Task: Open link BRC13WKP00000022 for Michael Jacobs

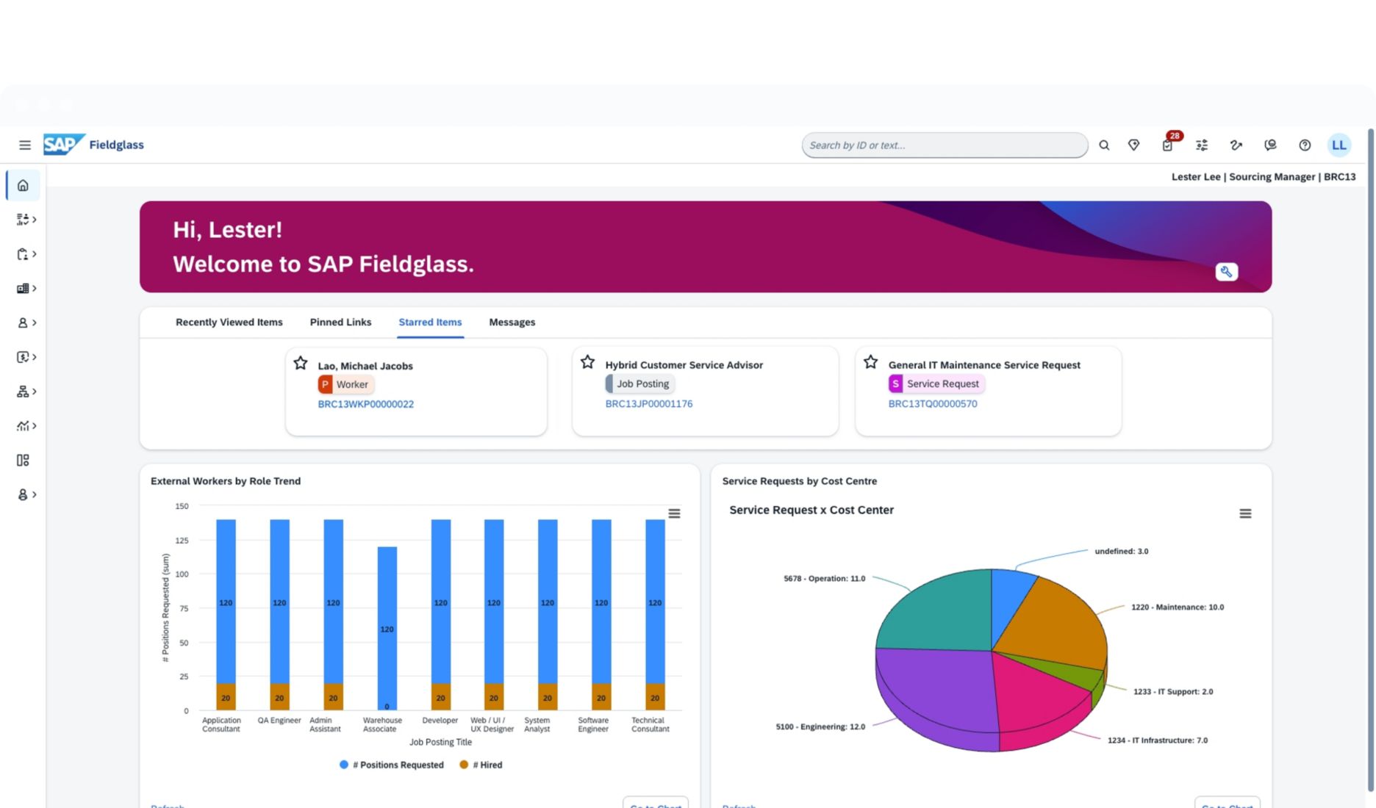Action: [366, 403]
